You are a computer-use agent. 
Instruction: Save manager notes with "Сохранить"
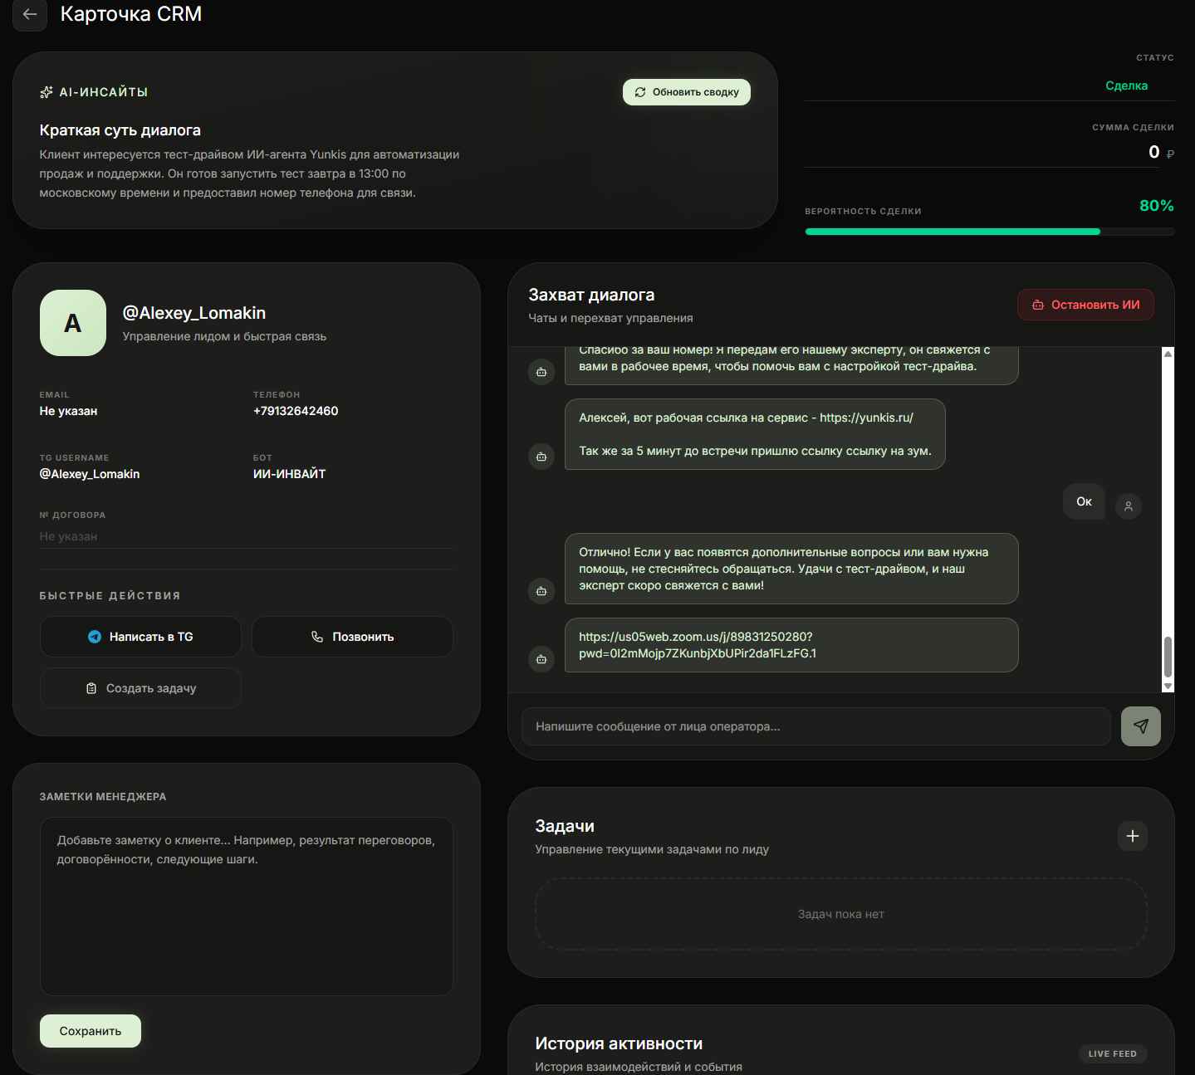(91, 1031)
